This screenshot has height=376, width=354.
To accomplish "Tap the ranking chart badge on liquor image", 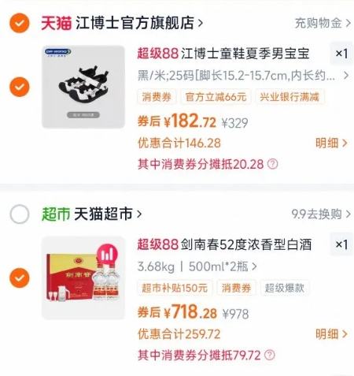I will pos(107,255).
